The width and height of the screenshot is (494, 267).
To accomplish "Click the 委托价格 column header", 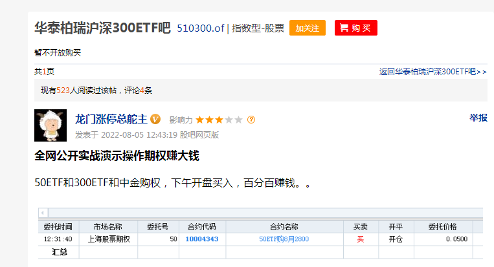I will [443, 226].
